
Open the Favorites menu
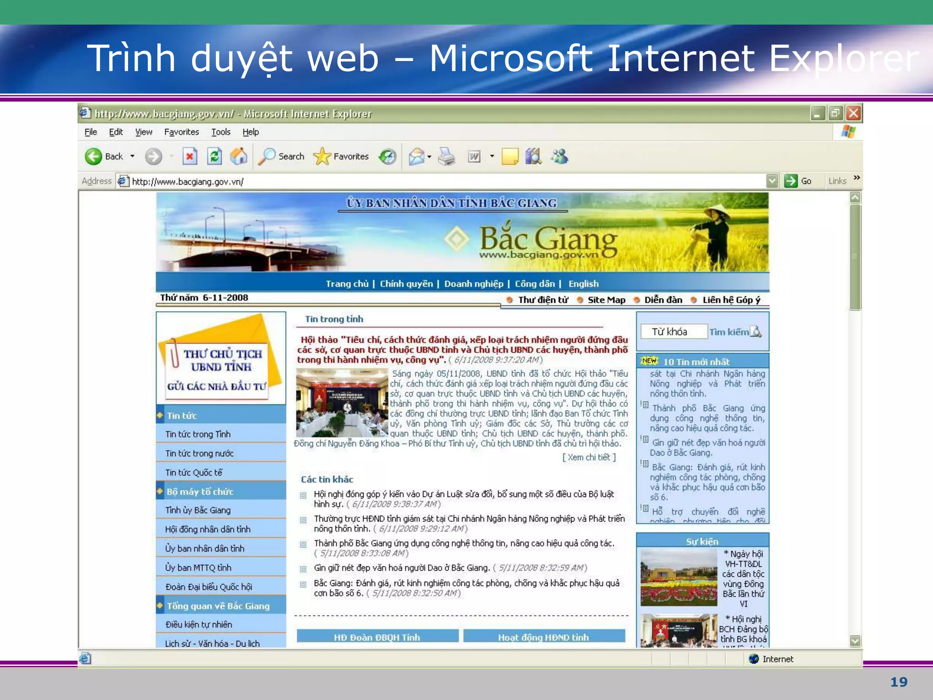click(181, 132)
